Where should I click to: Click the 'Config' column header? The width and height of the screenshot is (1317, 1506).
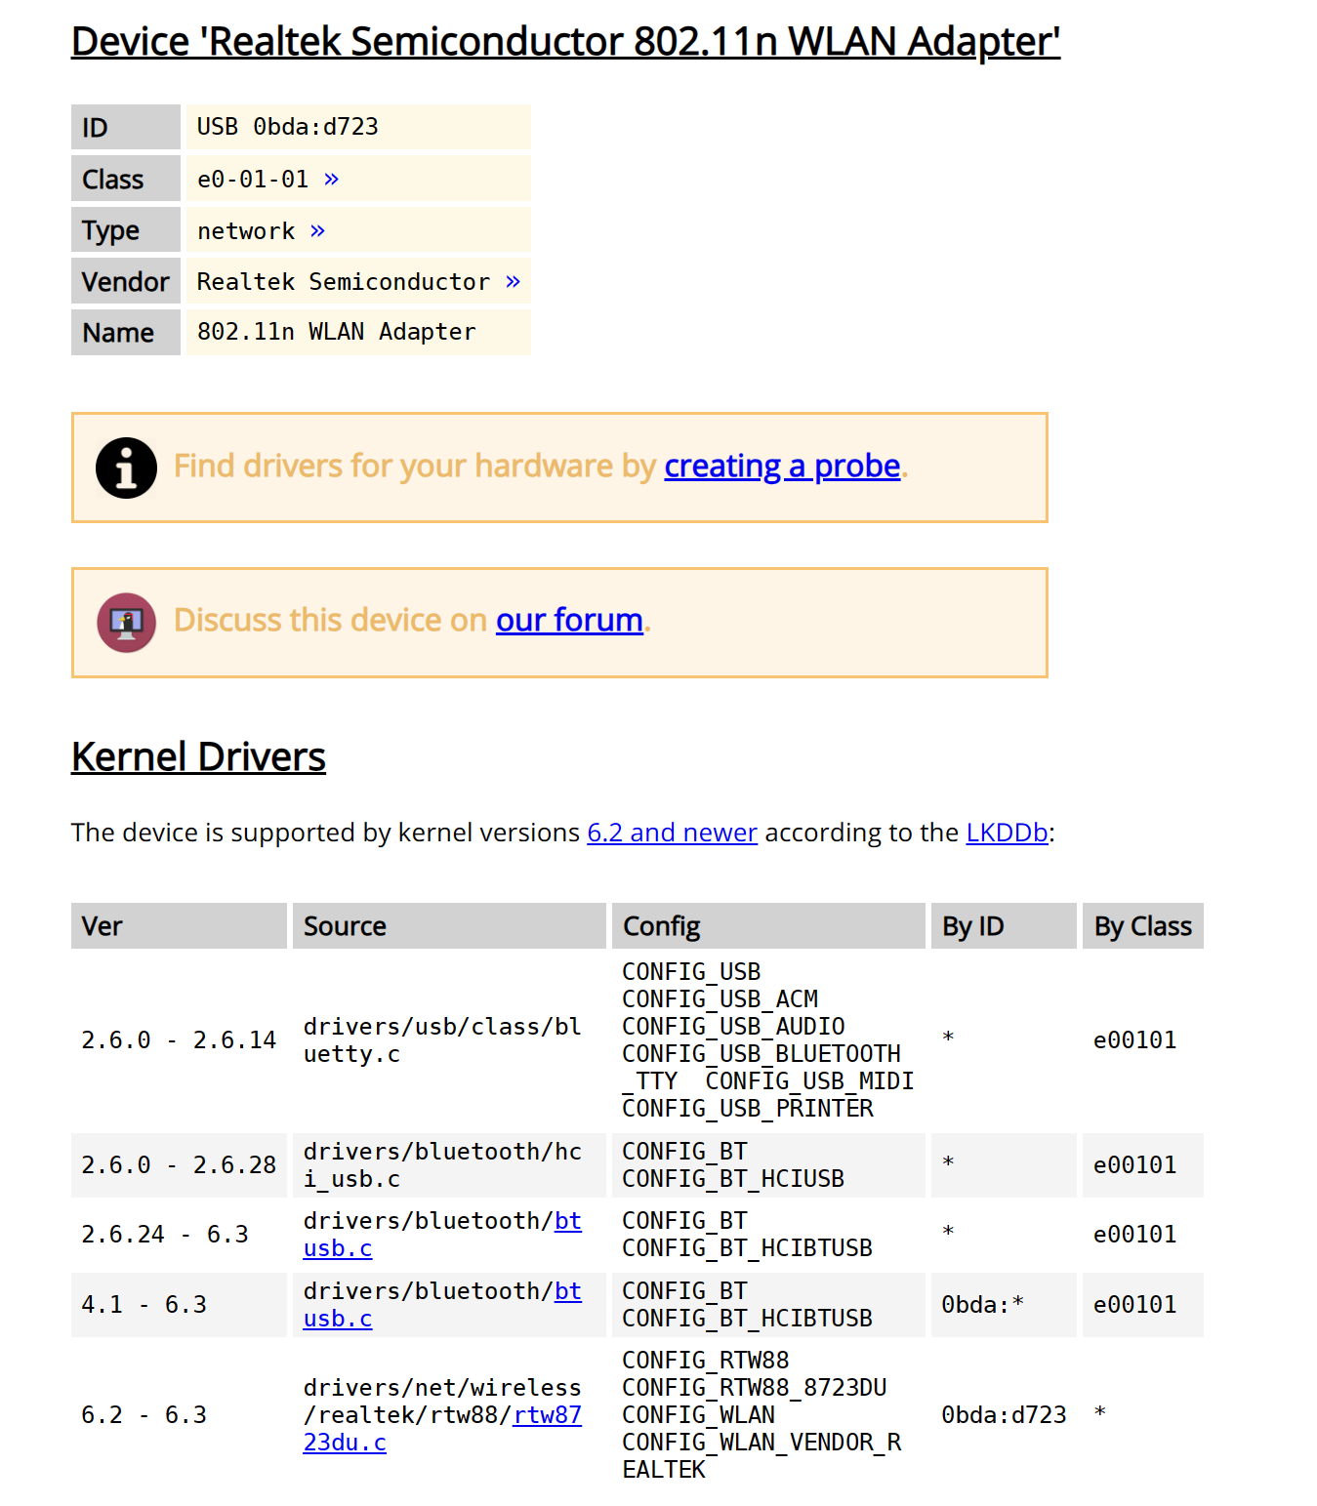tap(768, 926)
